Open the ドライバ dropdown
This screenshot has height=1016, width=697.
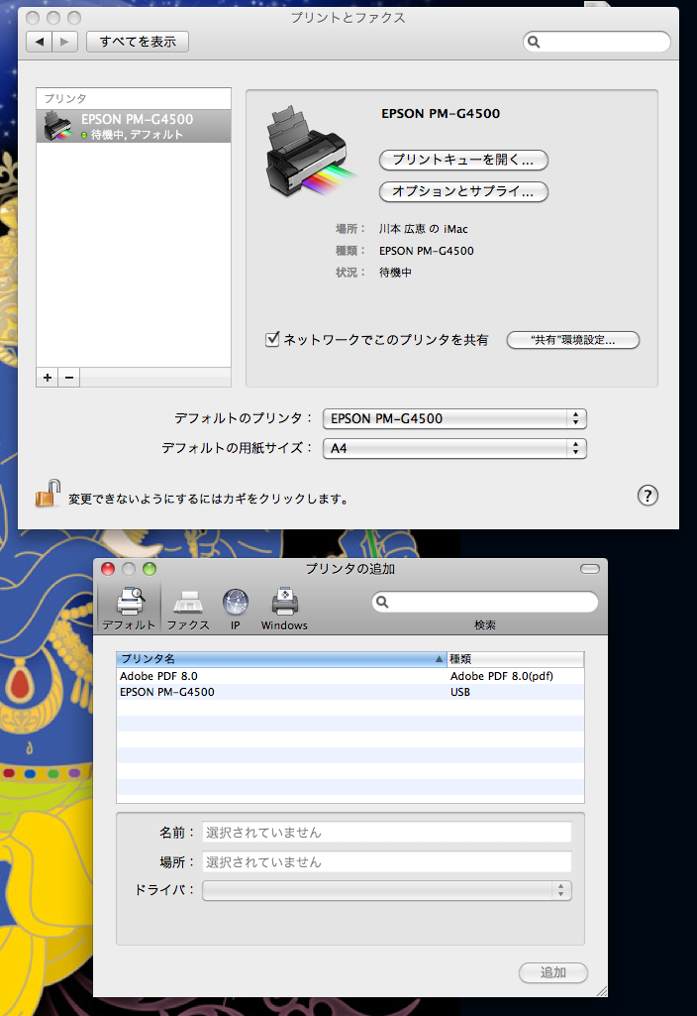tap(387, 890)
